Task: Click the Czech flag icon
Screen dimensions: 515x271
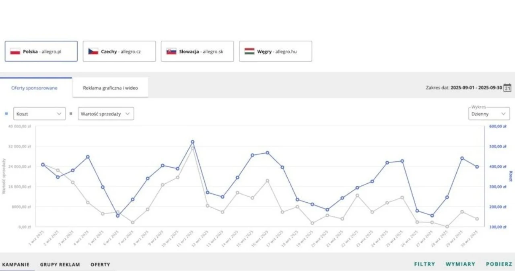Action: pyautogui.click(x=93, y=51)
